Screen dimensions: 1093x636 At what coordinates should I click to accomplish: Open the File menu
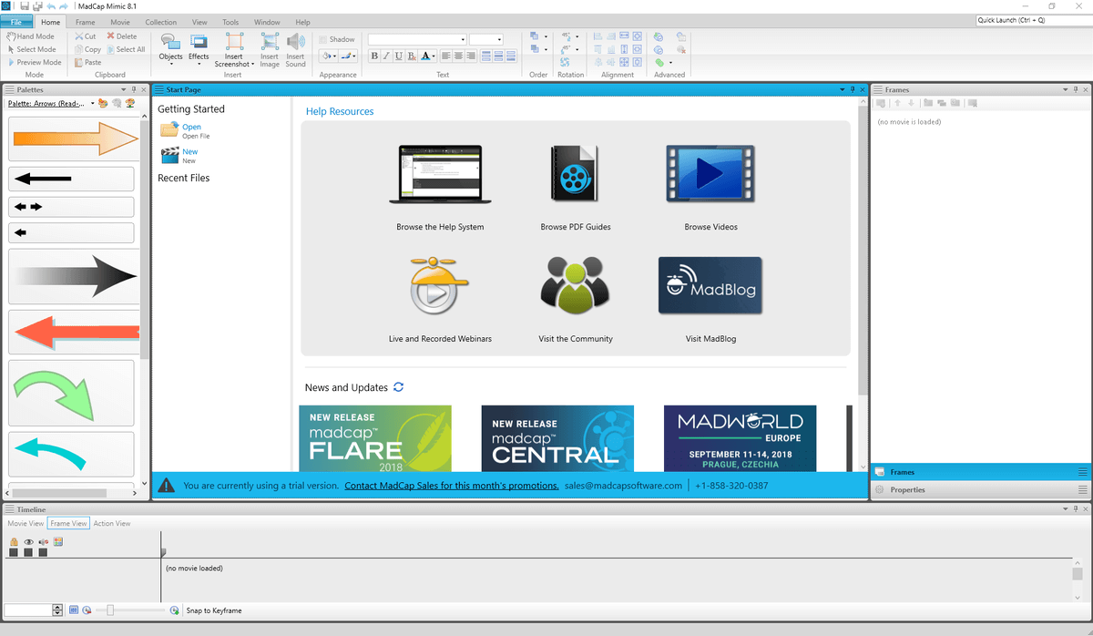coord(16,22)
